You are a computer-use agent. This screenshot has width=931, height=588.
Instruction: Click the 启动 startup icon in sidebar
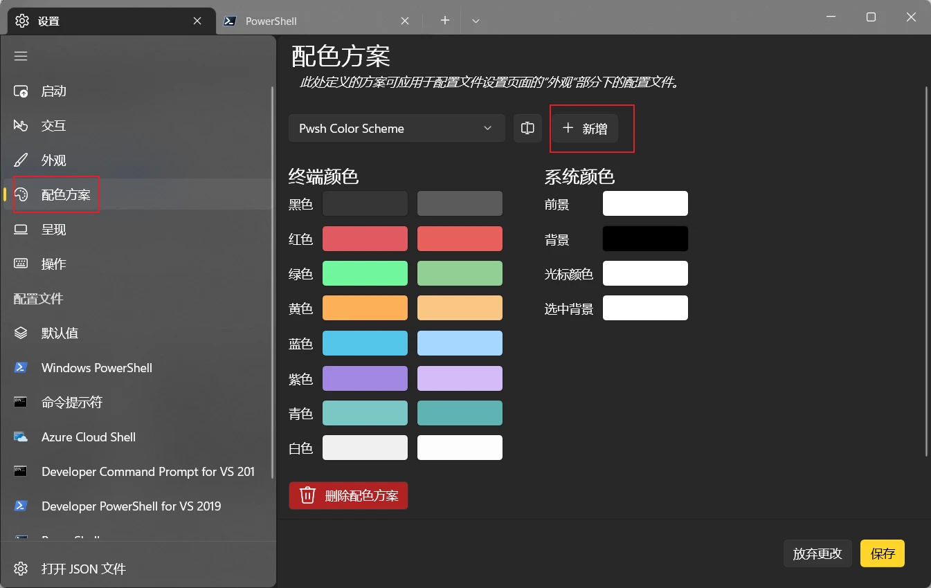click(x=21, y=91)
